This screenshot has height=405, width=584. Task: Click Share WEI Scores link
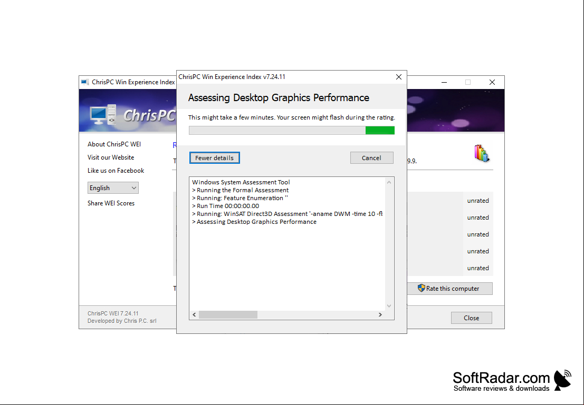(111, 203)
